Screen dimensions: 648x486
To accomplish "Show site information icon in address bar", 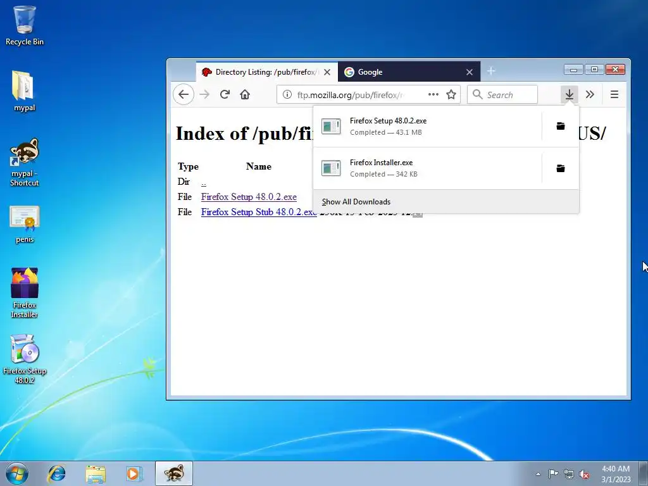I will (x=287, y=95).
